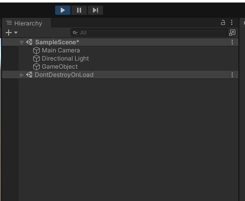Click the Play button
The width and height of the screenshot is (245, 201).
click(x=63, y=10)
